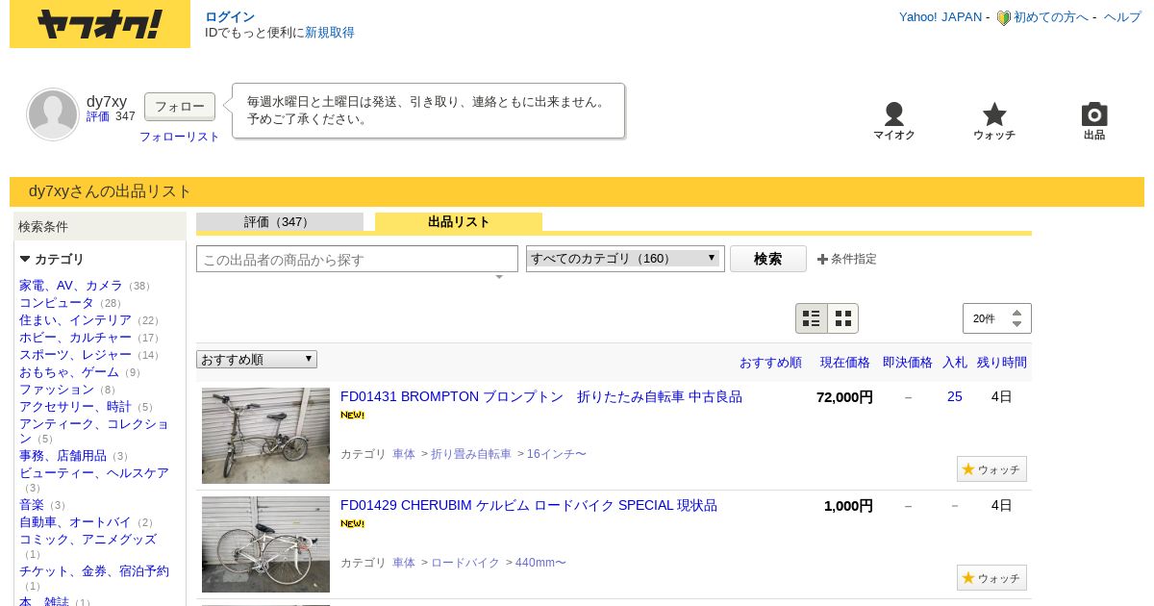This screenshot has width=1154, height=606.
Task: Open the 新規取得 link
Action: click(x=330, y=32)
